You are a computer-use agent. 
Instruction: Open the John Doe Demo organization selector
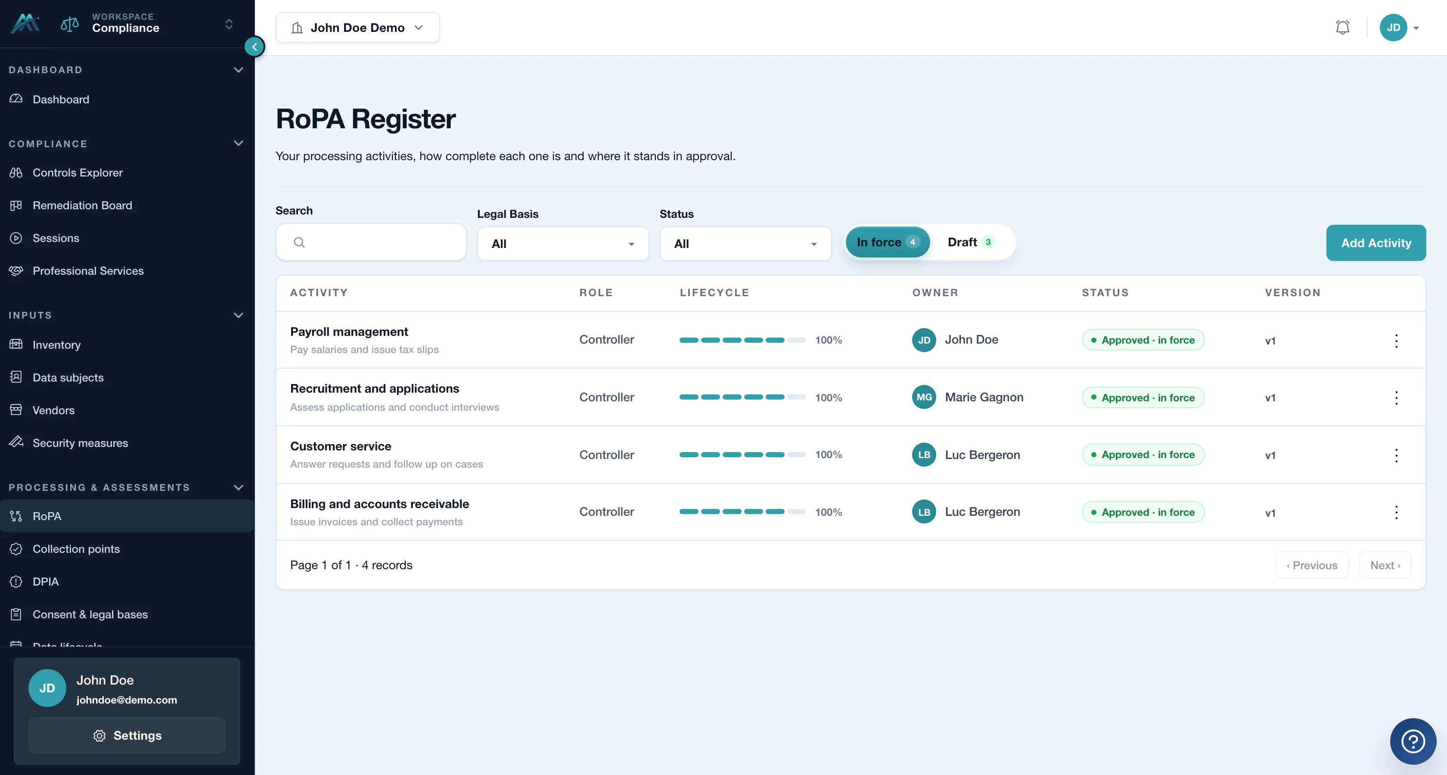[357, 28]
